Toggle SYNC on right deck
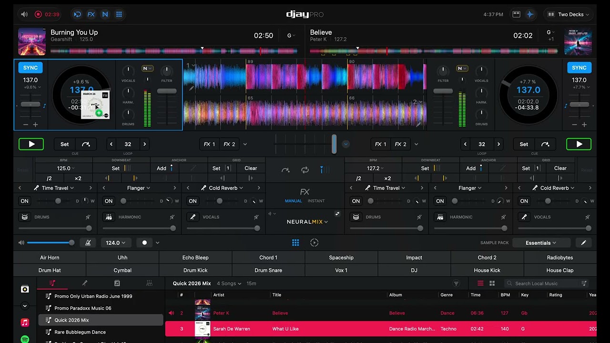This screenshot has width=610, height=343. (579, 68)
